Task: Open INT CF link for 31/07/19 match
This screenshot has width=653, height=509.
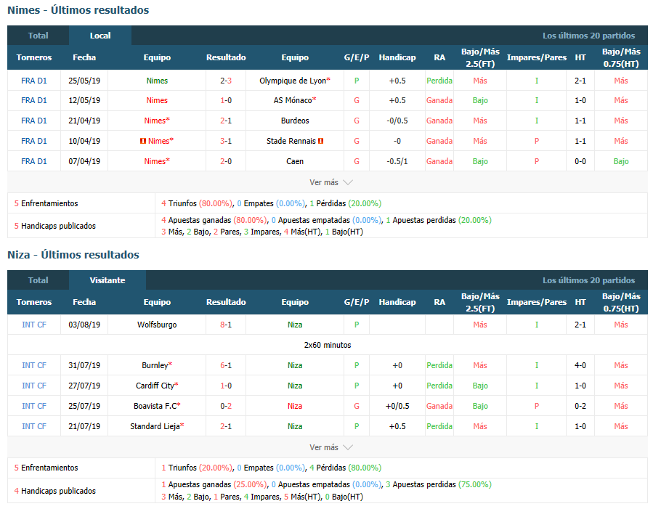Action: pos(33,365)
